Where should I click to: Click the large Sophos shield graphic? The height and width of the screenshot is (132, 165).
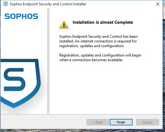(21, 83)
